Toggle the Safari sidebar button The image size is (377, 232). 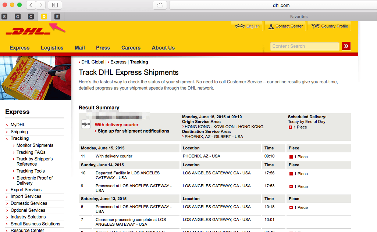click(x=55, y=5)
